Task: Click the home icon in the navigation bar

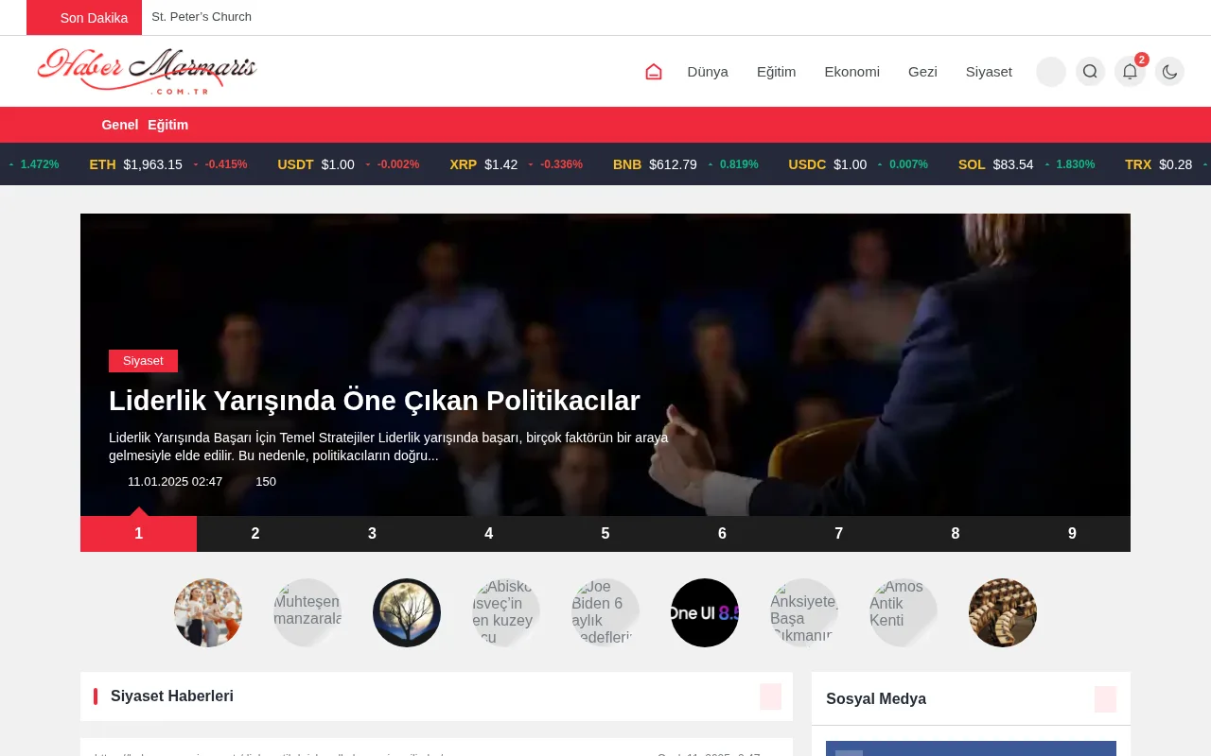Action: pos(653,71)
